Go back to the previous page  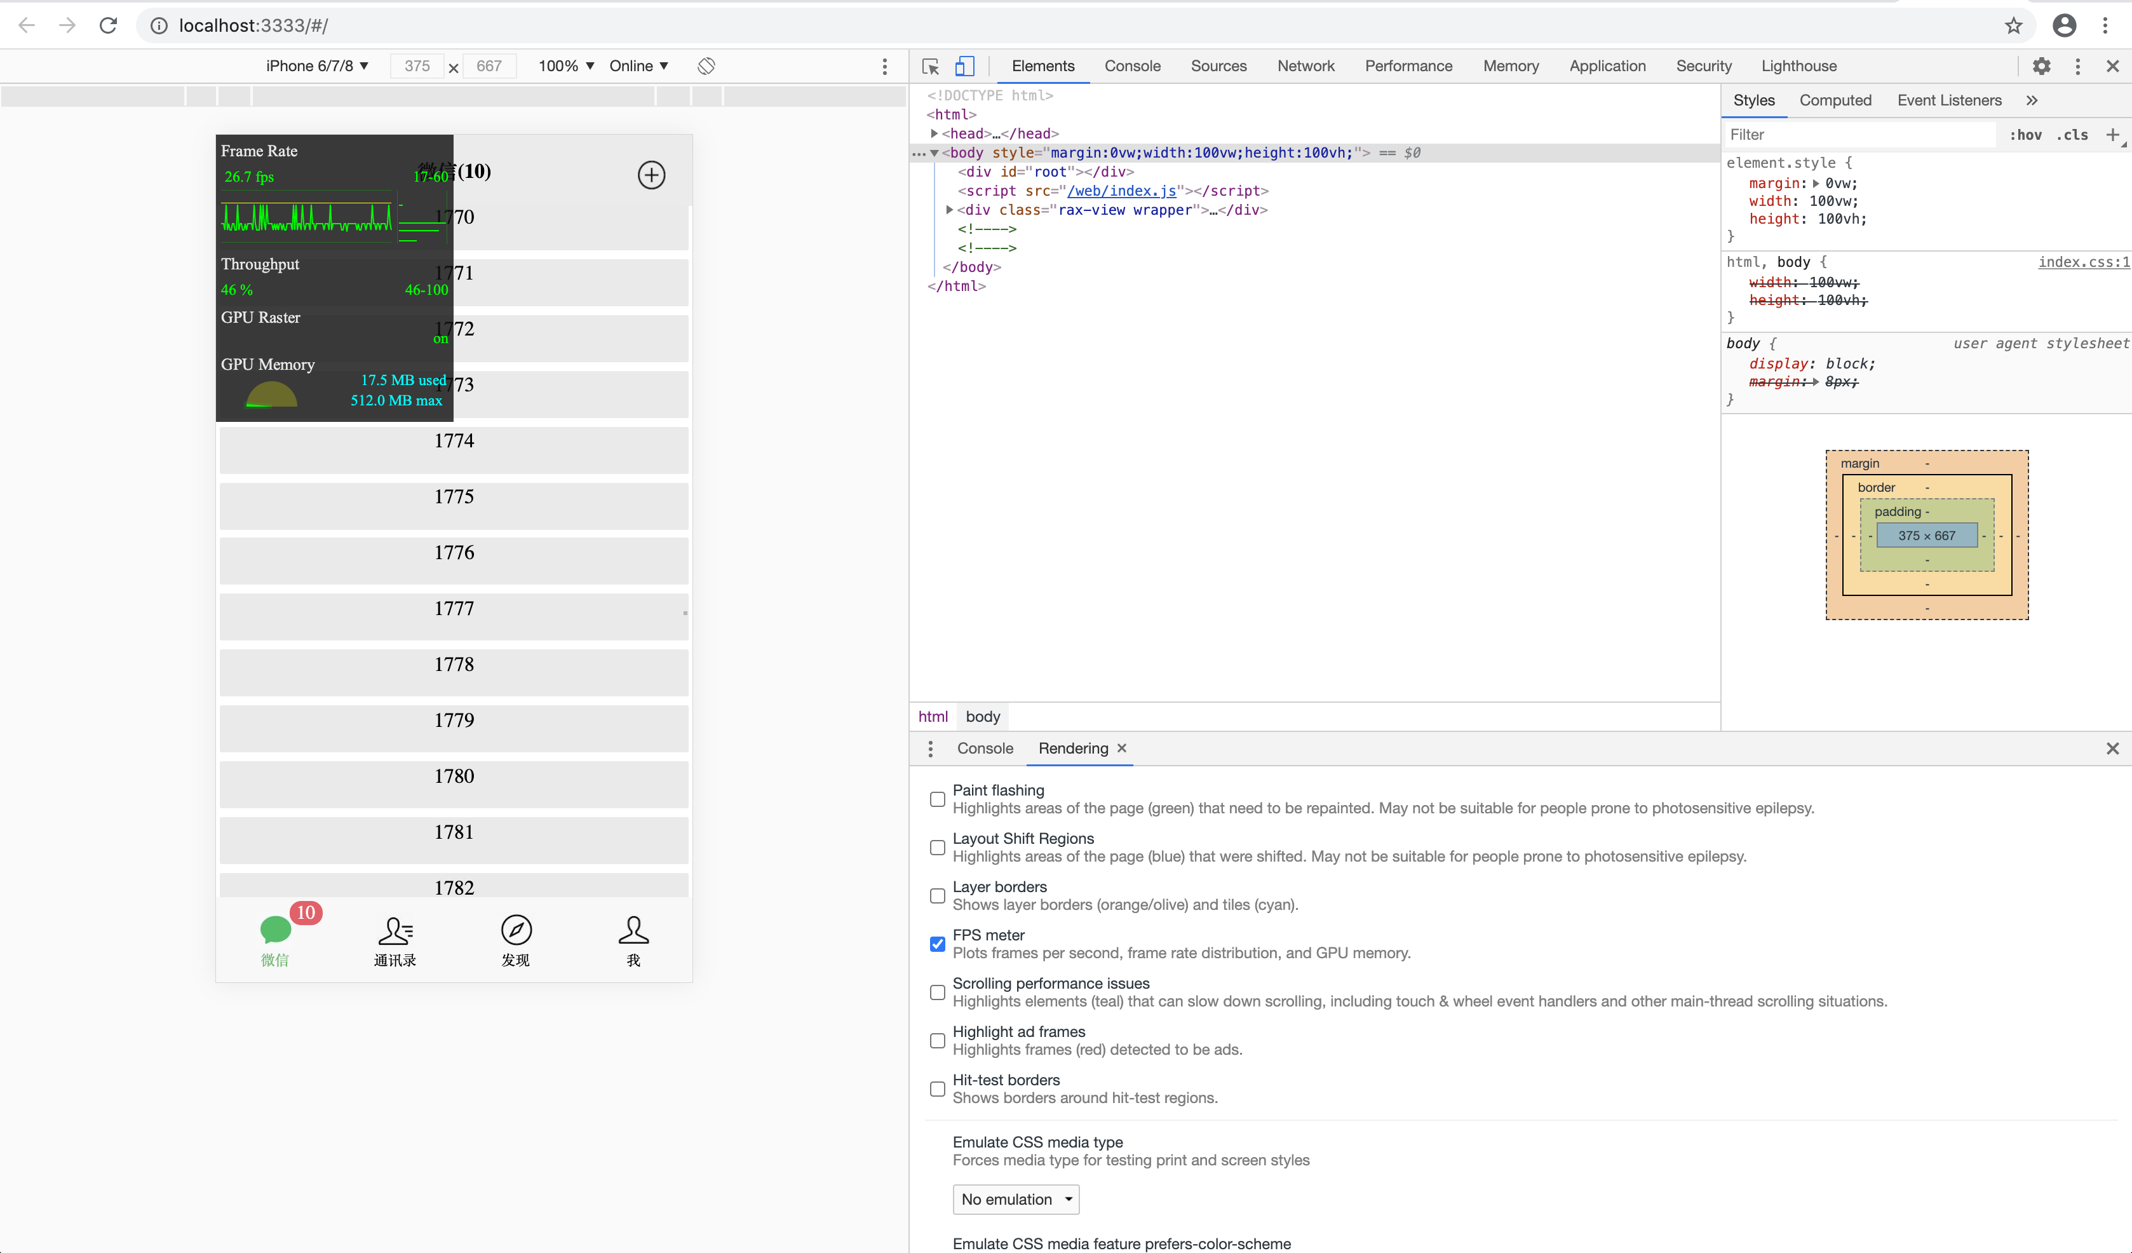click(x=27, y=25)
